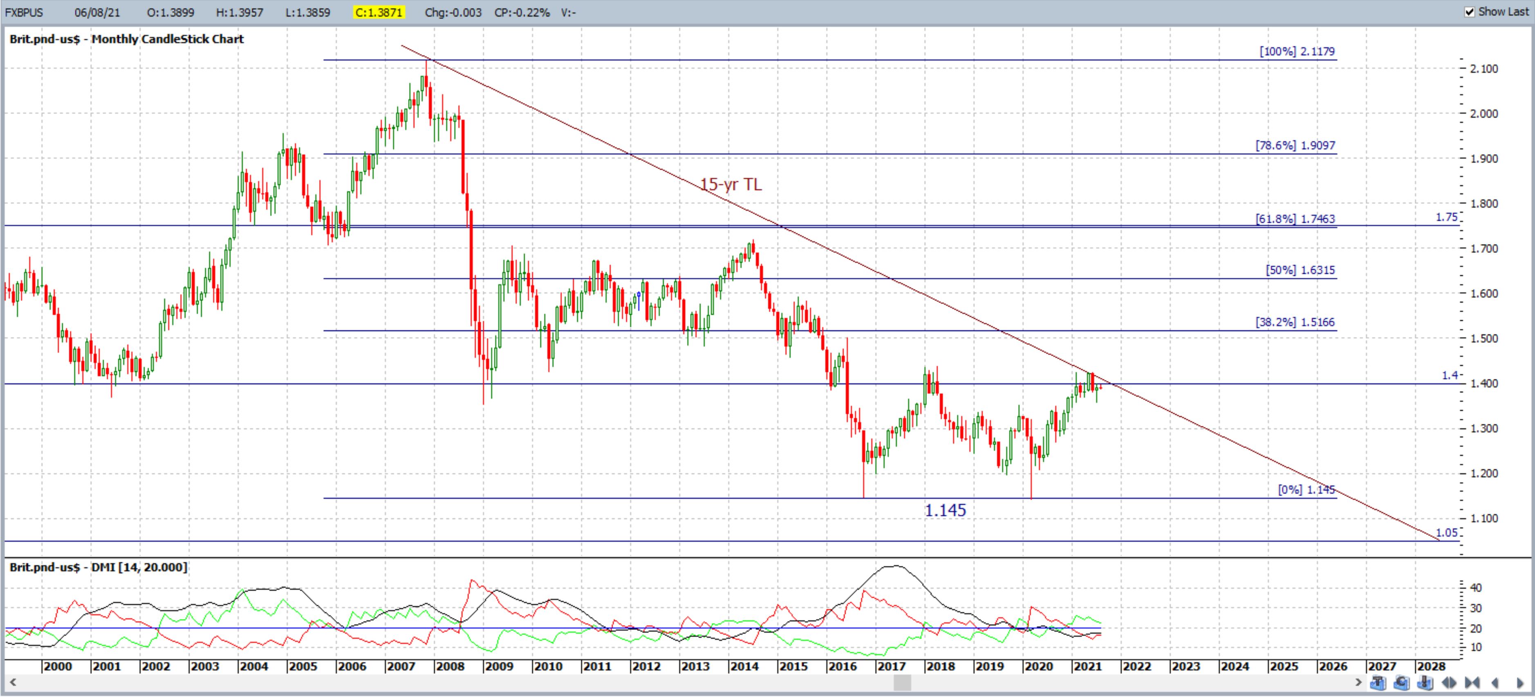The width and height of the screenshot is (1535, 697).
Task: Click the 1.75 horizontal line label
Action: pos(1447,217)
